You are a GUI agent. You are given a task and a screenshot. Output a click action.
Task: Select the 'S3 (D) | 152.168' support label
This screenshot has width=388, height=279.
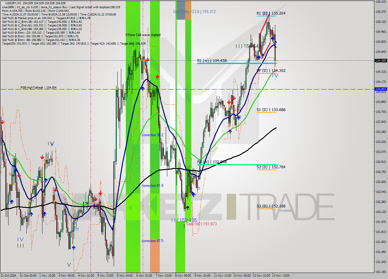coord(271,206)
